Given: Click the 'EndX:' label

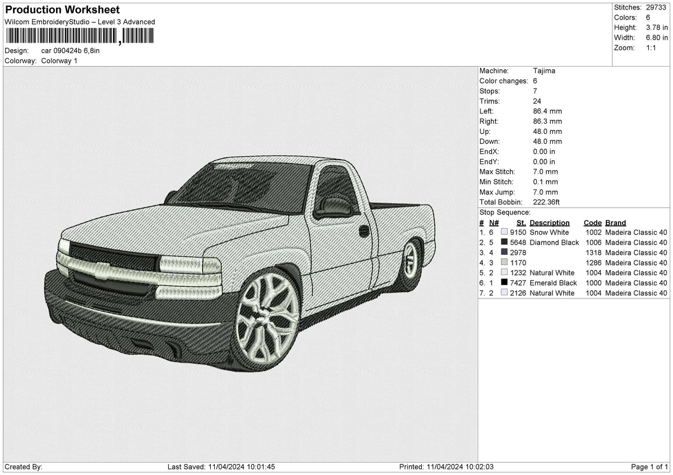Looking at the screenshot, I should (489, 151).
